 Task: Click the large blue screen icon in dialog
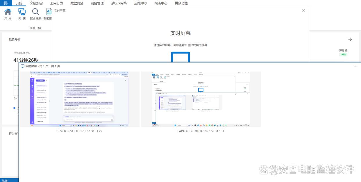pyautogui.click(x=180, y=57)
